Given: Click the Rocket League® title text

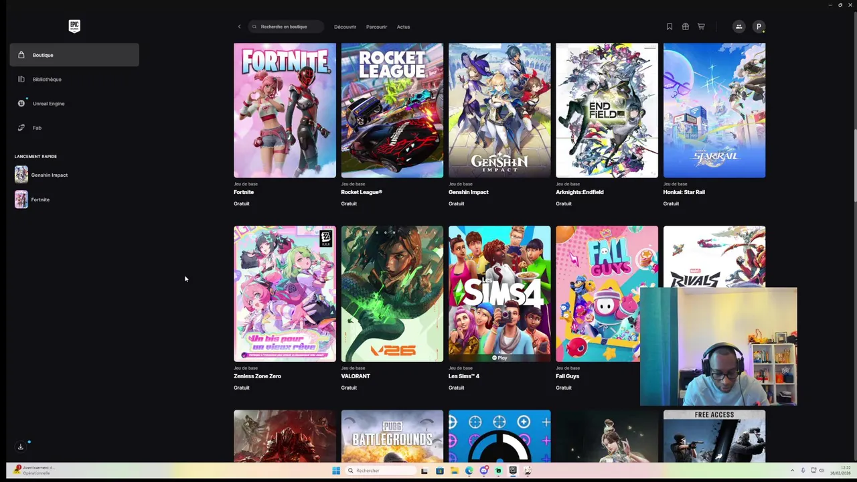Looking at the screenshot, I should coord(362,192).
